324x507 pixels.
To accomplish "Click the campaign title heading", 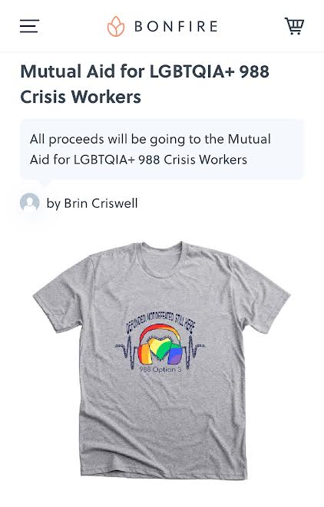I will (x=144, y=84).
